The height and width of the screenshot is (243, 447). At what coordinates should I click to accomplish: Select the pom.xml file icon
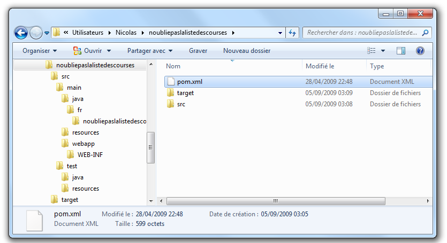(171, 82)
